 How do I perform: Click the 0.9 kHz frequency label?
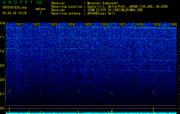(x=3, y=66)
